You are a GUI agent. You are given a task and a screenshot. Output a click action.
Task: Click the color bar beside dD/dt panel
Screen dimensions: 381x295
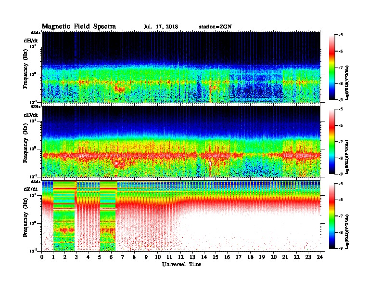coord(332,141)
